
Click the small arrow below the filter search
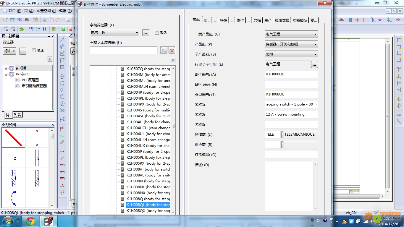[173, 60]
